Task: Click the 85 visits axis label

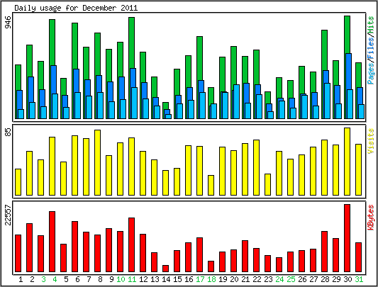Action: coord(9,132)
